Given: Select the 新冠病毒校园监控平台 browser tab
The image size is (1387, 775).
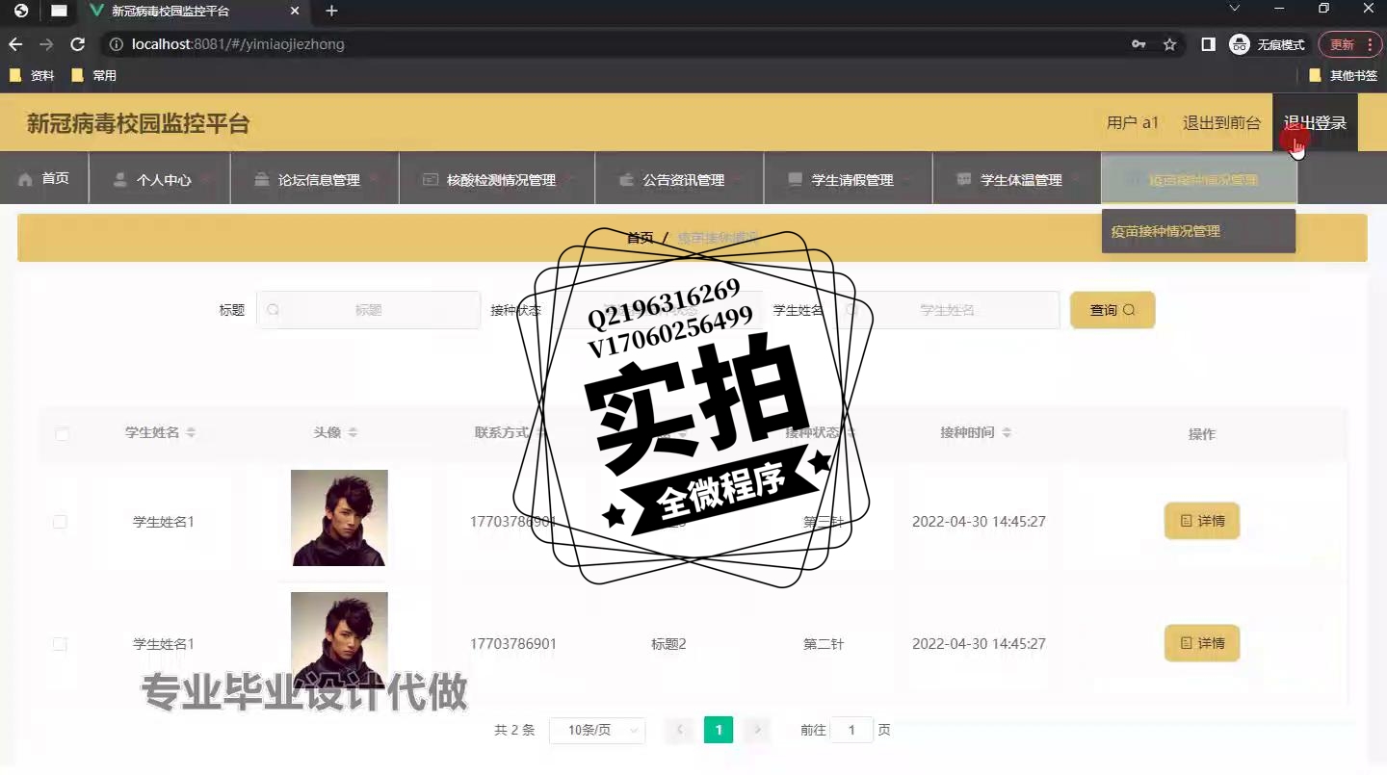Looking at the screenshot, I should point(193,12).
